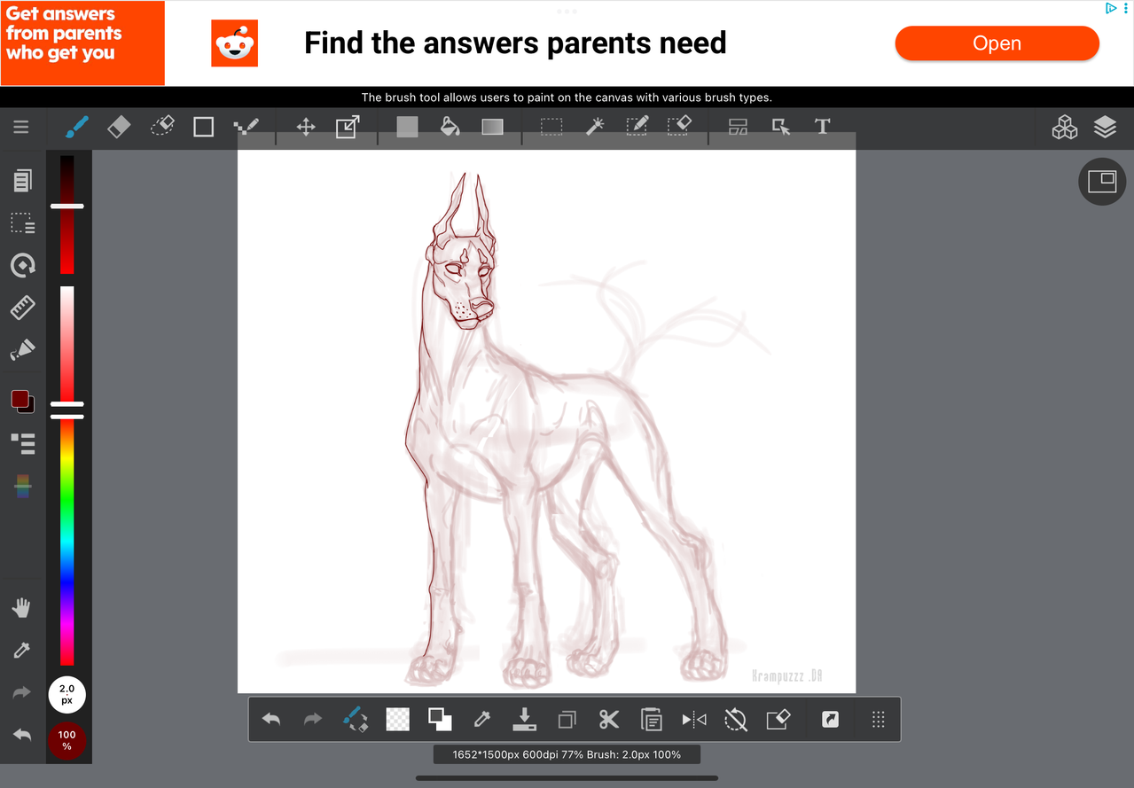Click the copy icon in bottom bar

coord(567,720)
